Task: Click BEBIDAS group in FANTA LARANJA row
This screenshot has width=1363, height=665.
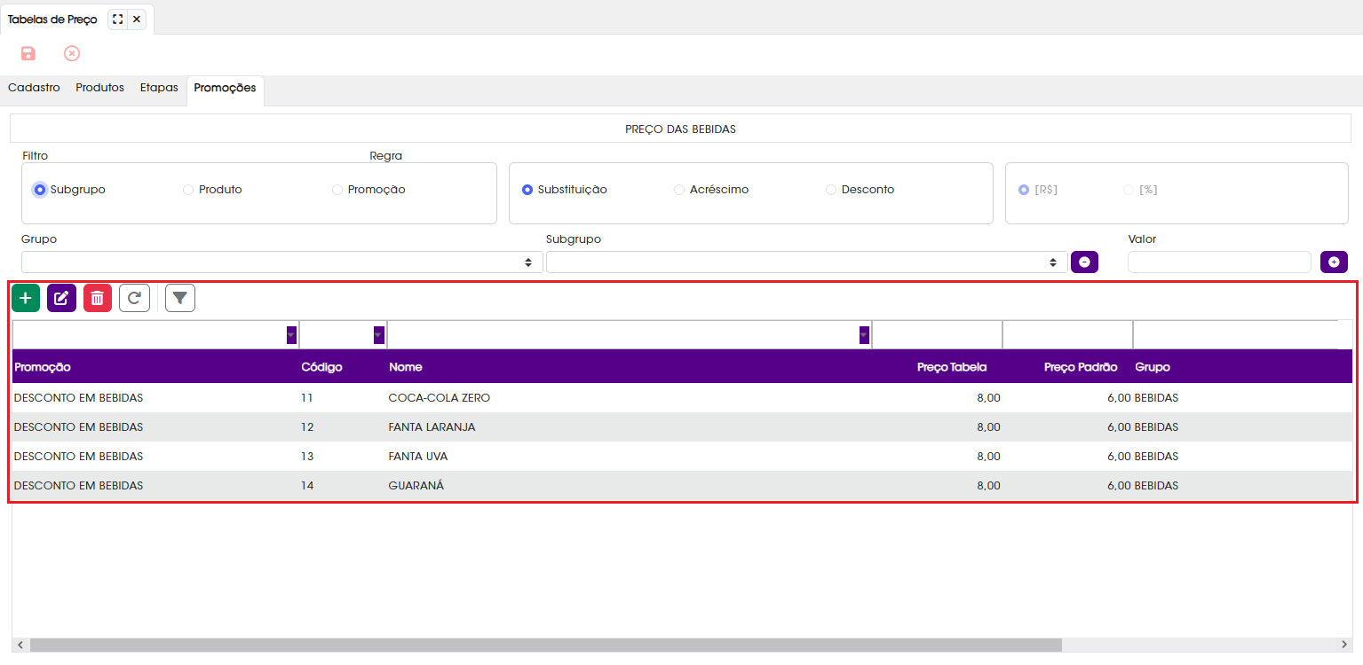Action: pos(1156,427)
